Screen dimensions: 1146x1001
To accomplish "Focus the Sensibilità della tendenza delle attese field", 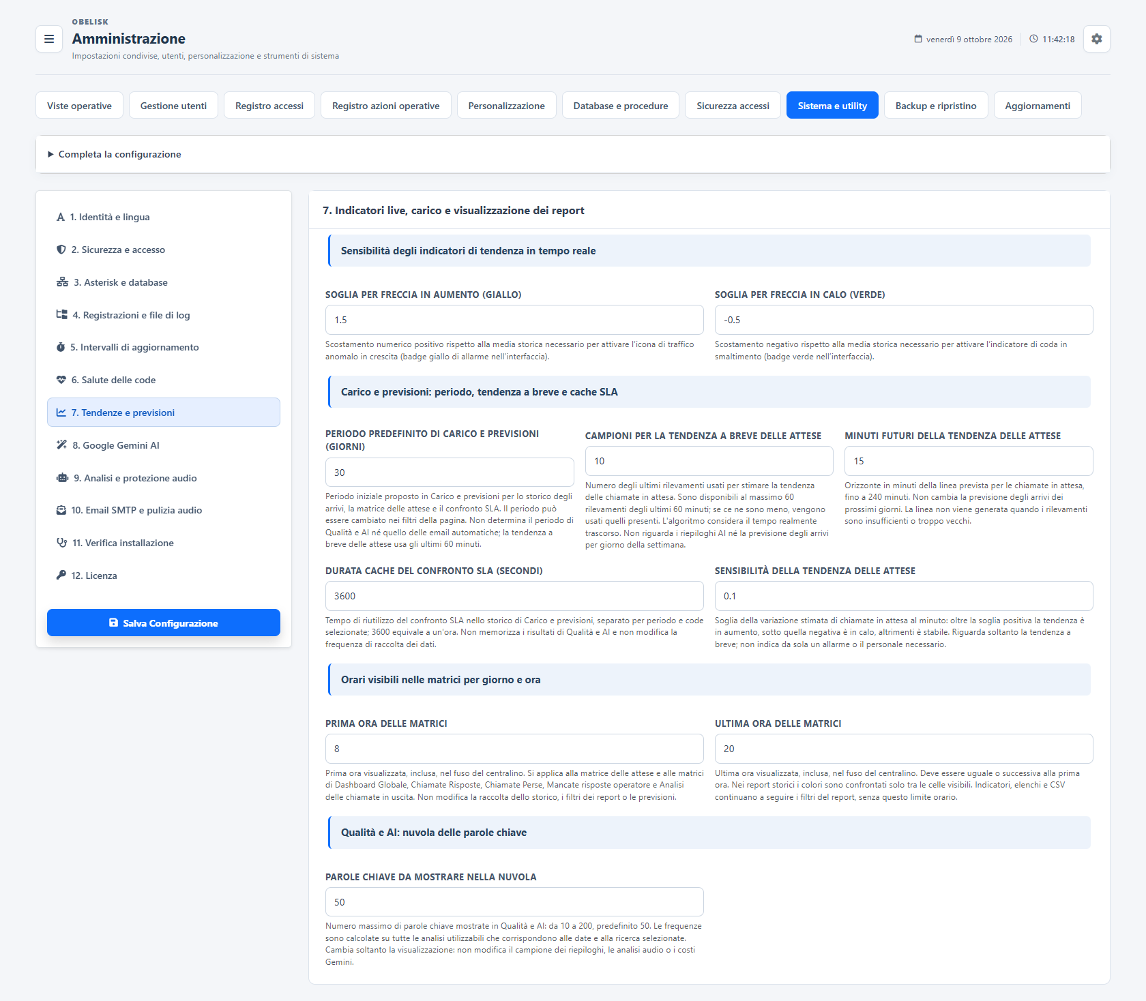I will tap(904, 596).
